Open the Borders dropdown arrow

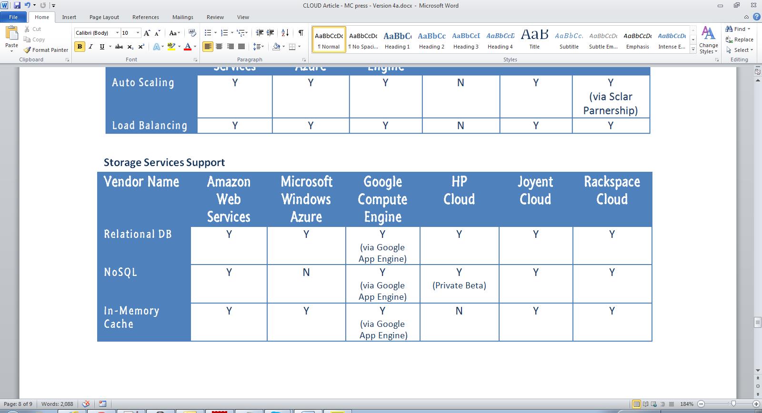pyautogui.click(x=299, y=47)
